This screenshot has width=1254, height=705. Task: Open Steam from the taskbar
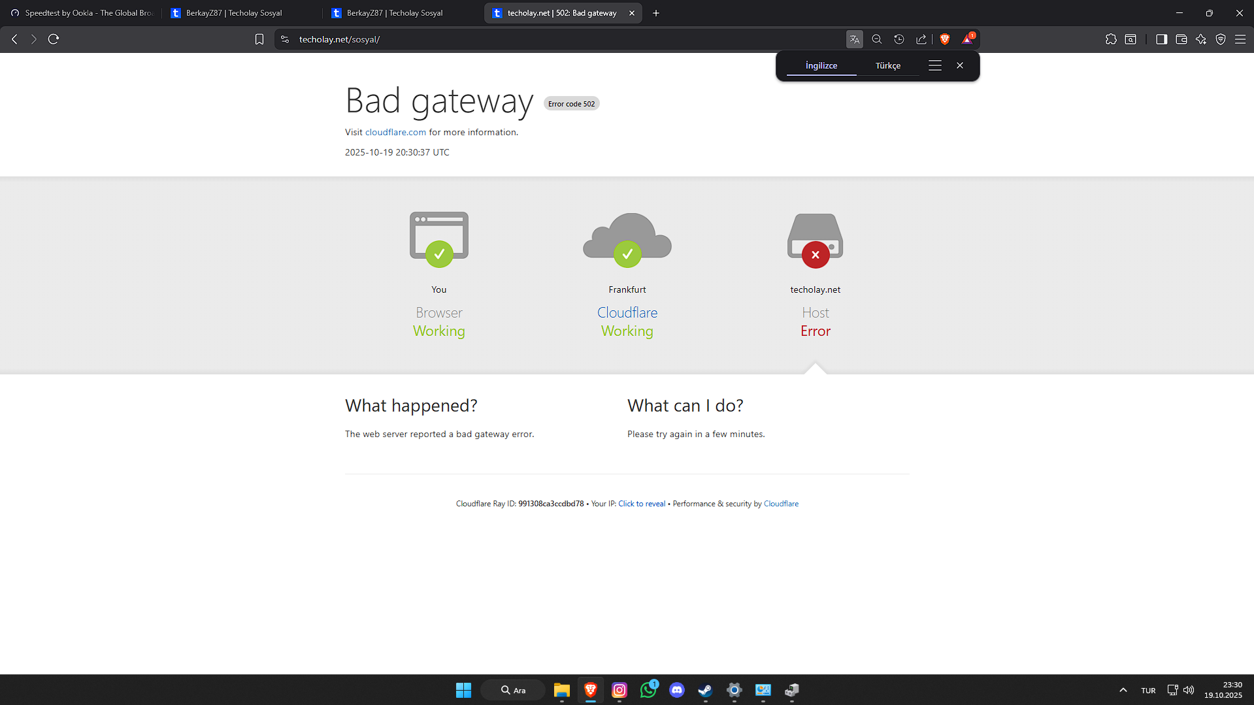pos(706,690)
